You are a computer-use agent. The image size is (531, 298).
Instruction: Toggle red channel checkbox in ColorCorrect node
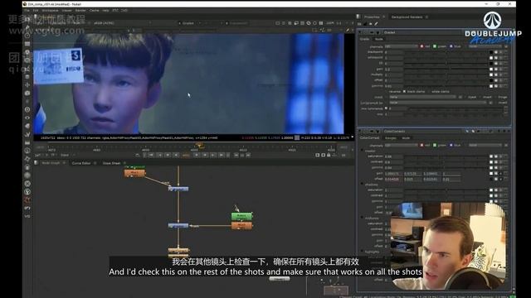[422, 146]
